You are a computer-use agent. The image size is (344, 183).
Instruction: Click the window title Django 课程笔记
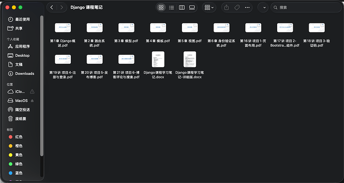(86, 7)
